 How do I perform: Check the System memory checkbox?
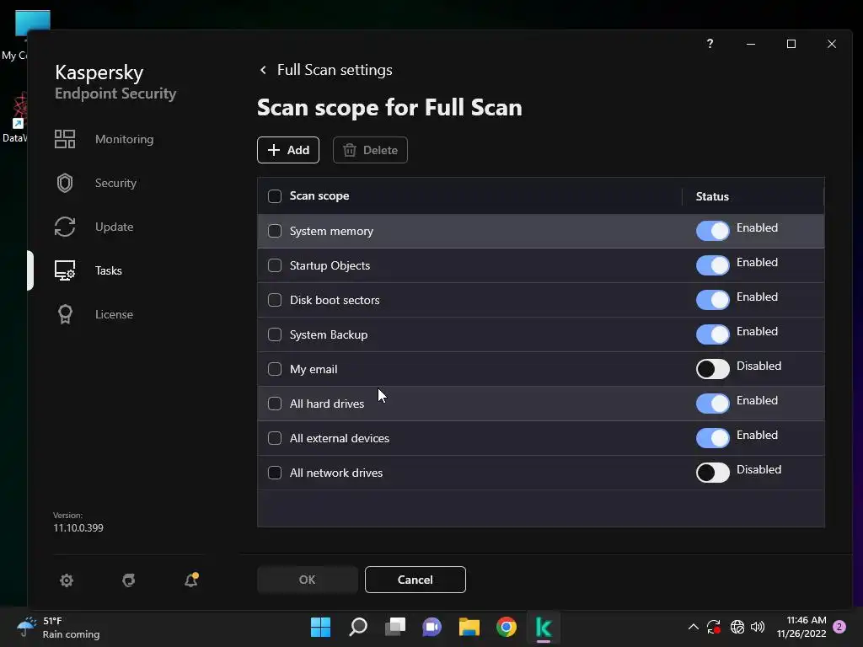(275, 231)
